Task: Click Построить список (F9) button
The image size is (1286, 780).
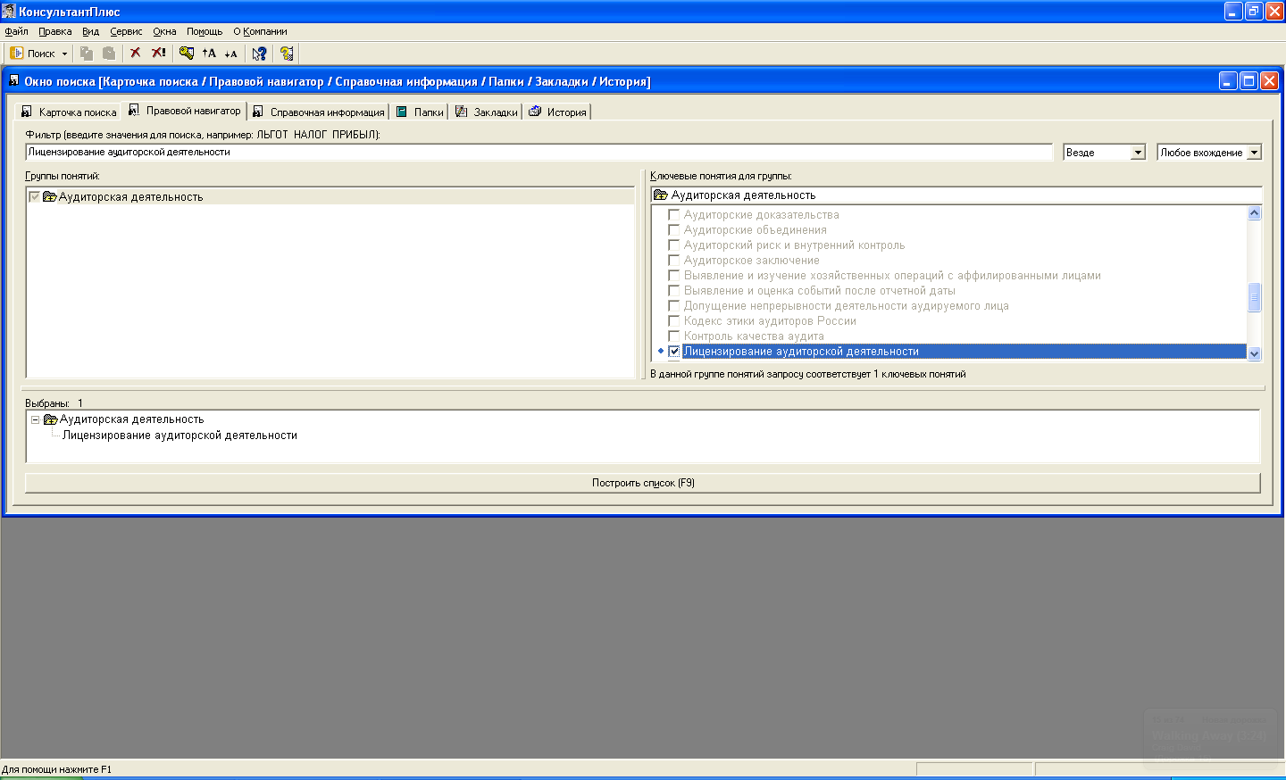Action: [x=643, y=483]
